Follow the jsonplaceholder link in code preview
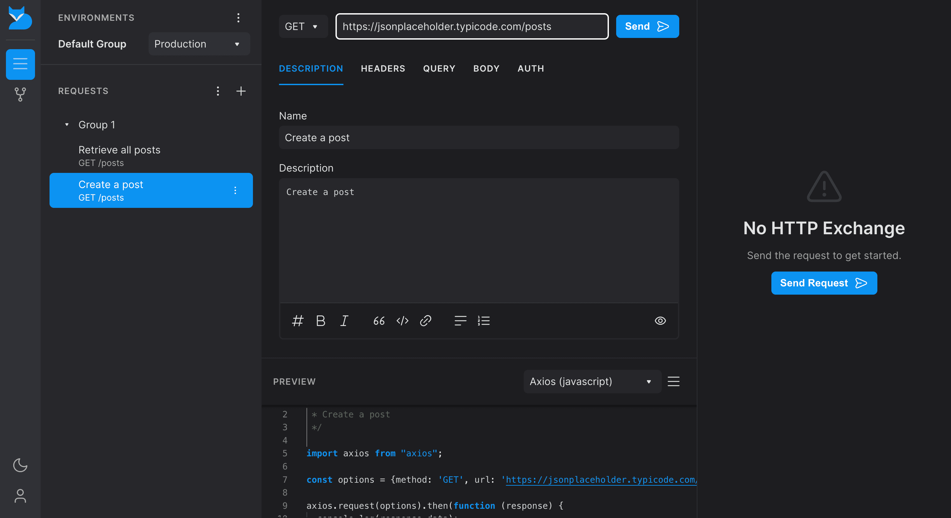 [601, 480]
